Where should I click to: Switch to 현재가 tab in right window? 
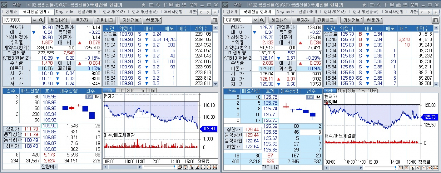tap(232, 12)
